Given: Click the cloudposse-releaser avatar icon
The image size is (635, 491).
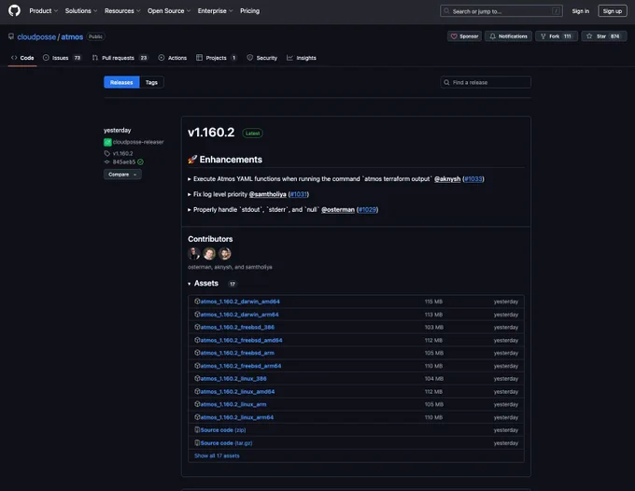Looking at the screenshot, I should coord(107,142).
